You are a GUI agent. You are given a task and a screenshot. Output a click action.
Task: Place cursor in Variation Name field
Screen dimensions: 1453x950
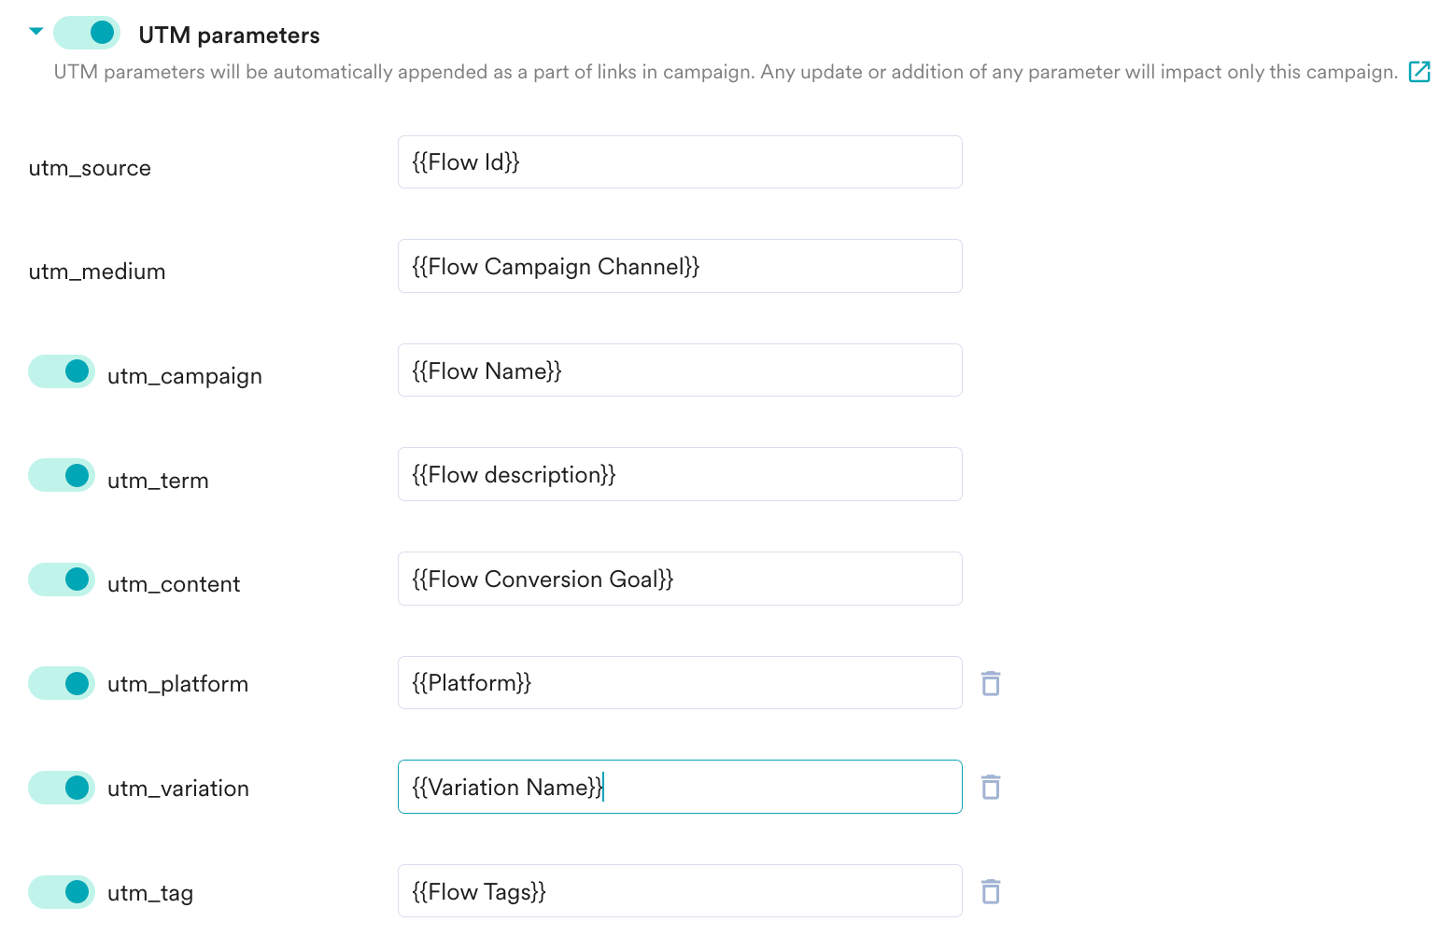pyautogui.click(x=680, y=787)
